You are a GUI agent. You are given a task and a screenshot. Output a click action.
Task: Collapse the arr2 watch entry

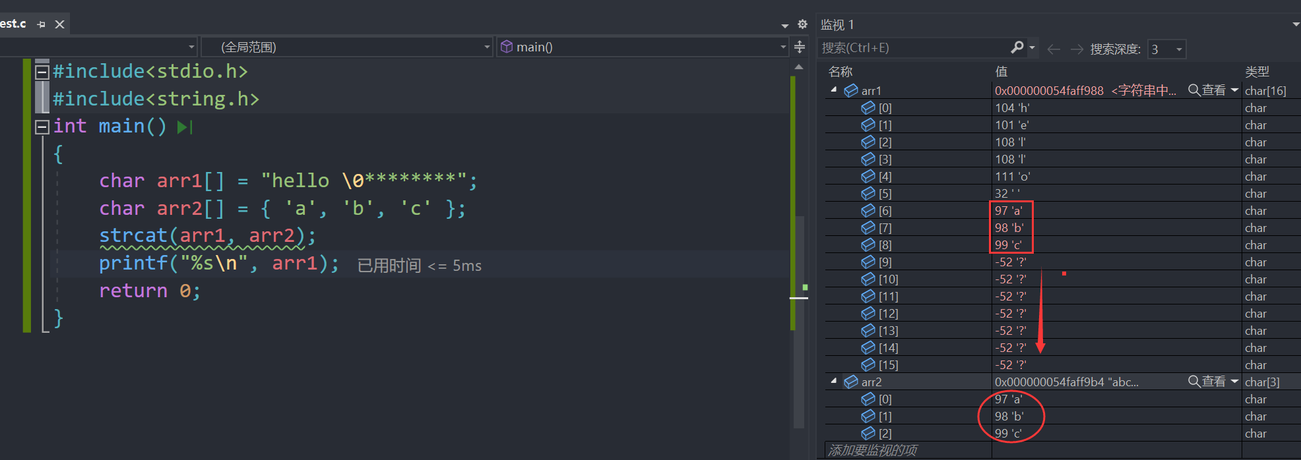click(x=834, y=381)
